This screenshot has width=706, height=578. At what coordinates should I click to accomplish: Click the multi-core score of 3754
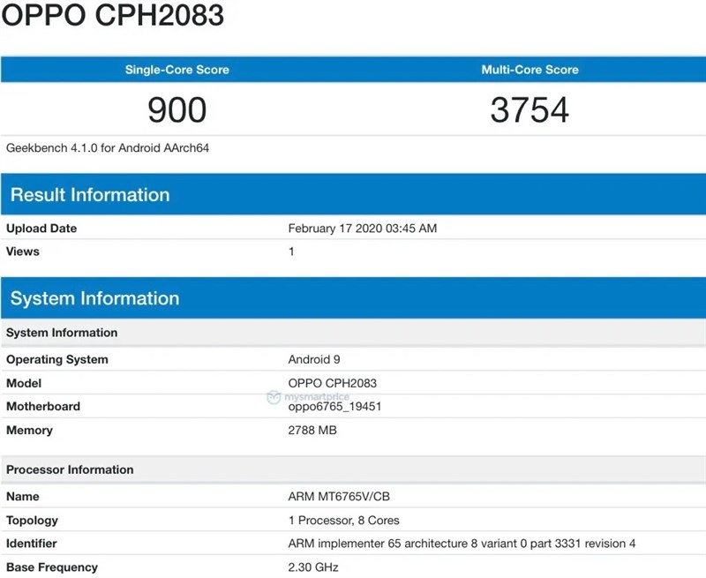(x=529, y=109)
